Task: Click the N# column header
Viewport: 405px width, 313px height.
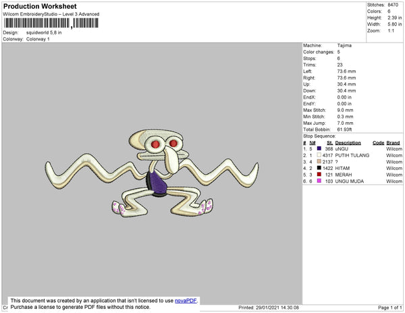Action: point(313,143)
